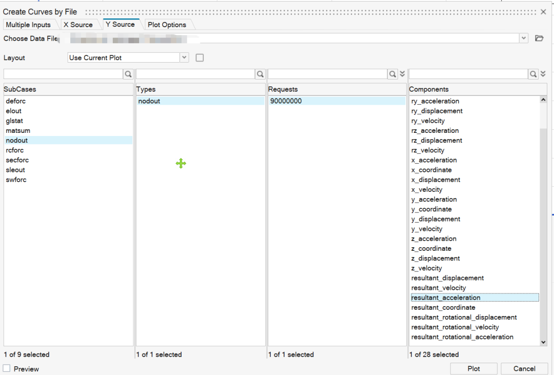Select the matsum subcase

(69, 130)
